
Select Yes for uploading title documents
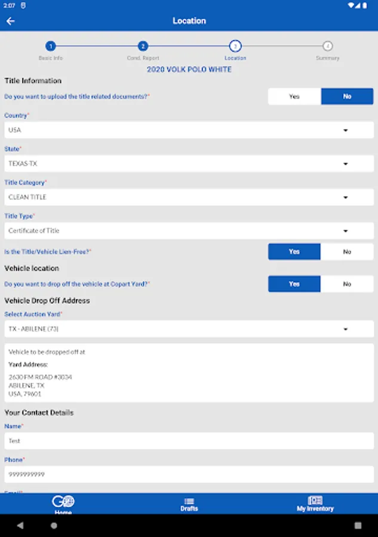click(x=294, y=97)
